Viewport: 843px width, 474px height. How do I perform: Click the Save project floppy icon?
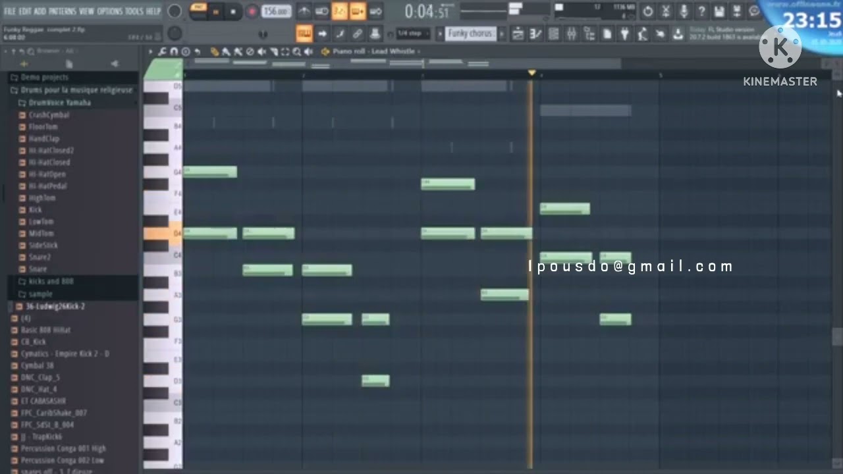coord(719,11)
